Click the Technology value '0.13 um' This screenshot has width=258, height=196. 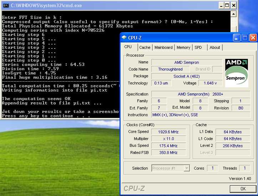161,83
